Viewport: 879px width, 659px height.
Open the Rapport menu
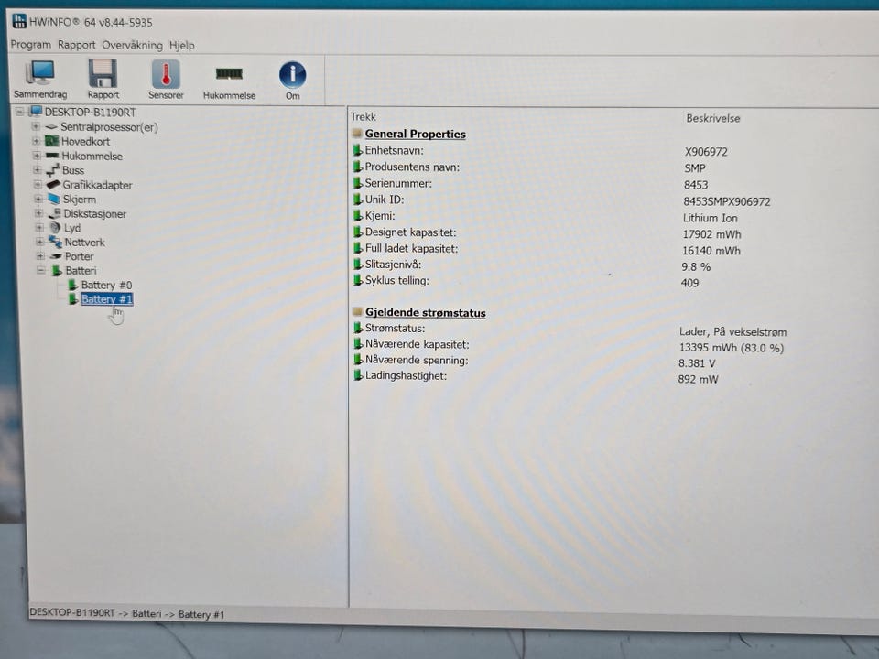pyautogui.click(x=76, y=45)
